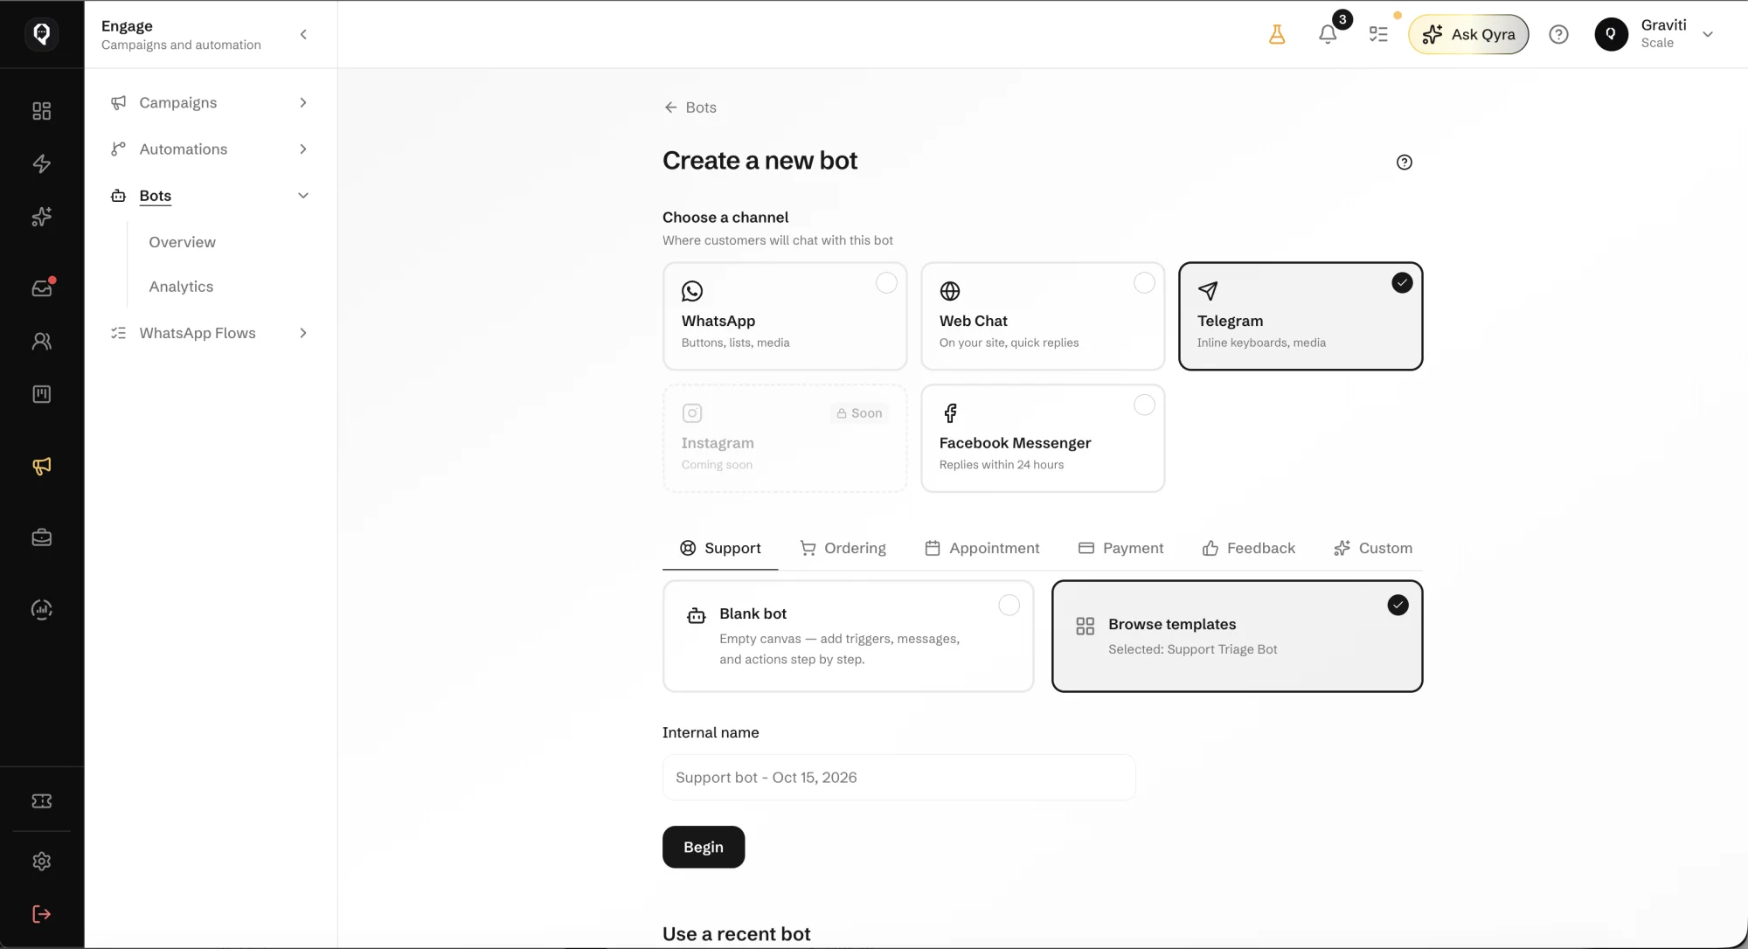This screenshot has width=1748, height=949.
Task: Click the Internal name input field
Action: 898,778
